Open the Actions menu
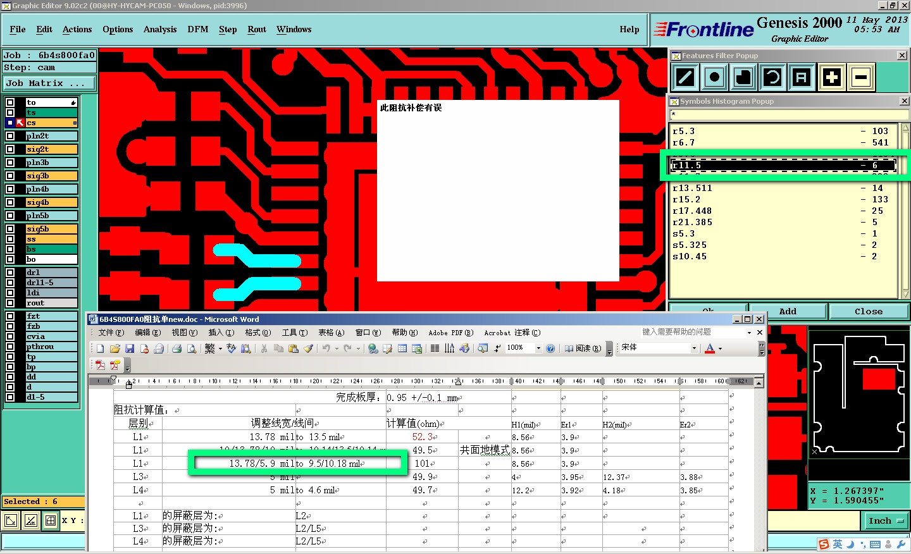The image size is (911, 554). 77,29
